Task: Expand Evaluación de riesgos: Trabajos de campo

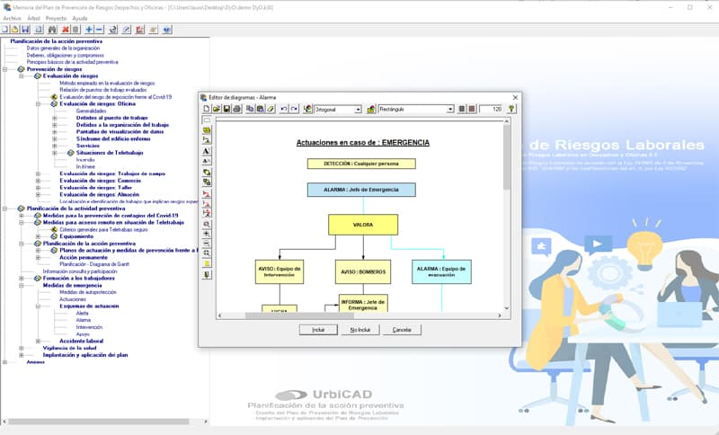Action: point(38,173)
